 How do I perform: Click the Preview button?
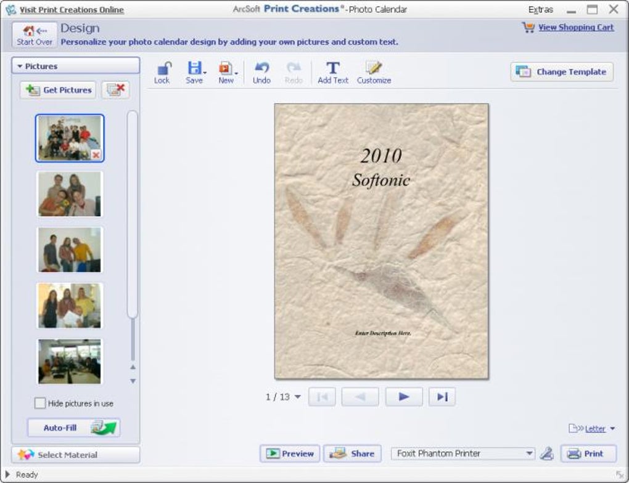[x=290, y=453]
